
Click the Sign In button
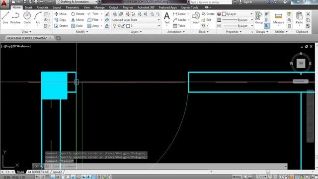(x=246, y=2)
